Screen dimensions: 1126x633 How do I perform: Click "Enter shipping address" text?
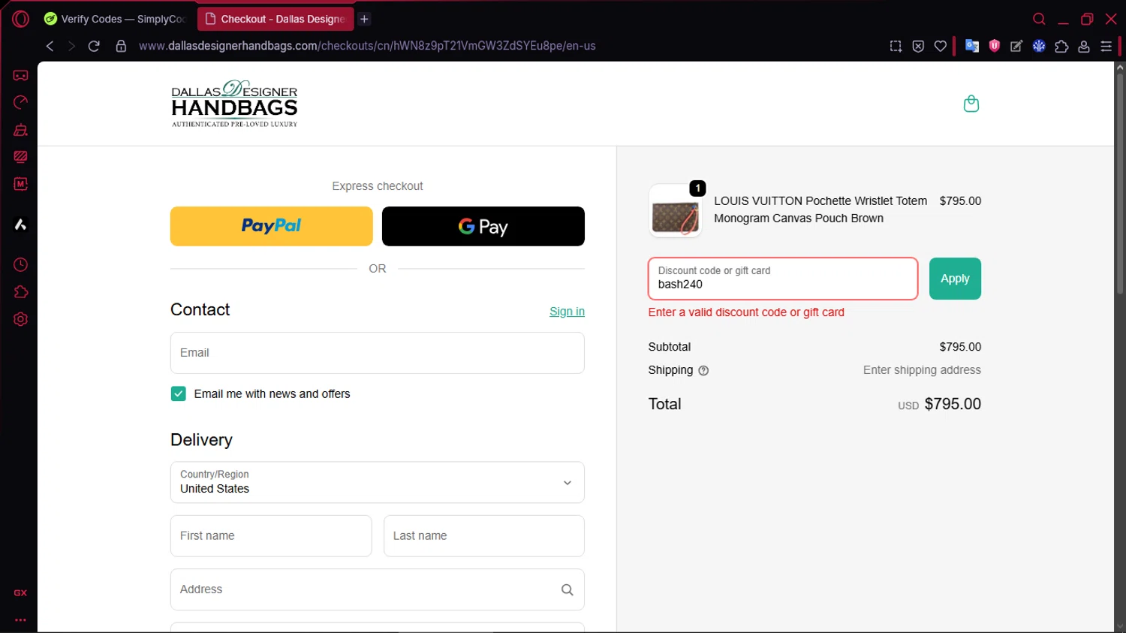coord(922,370)
